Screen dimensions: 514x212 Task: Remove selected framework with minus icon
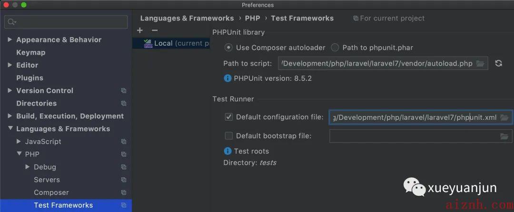click(155, 30)
